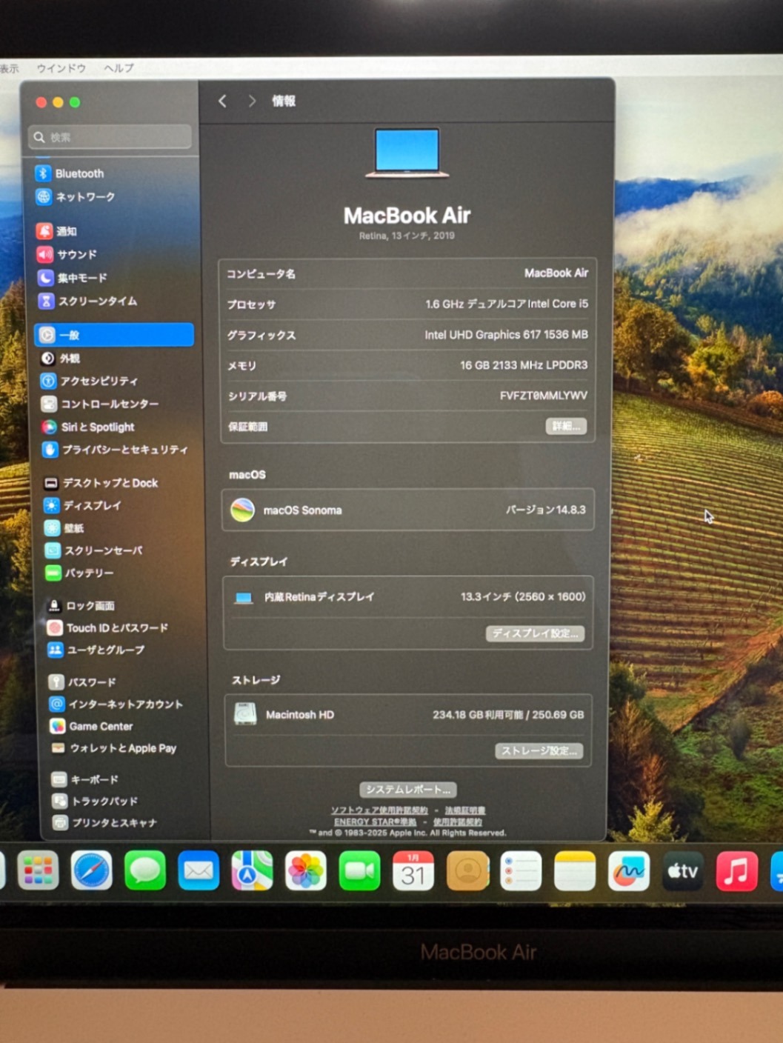Open Bluetooth settings in sidebar

tap(70, 173)
